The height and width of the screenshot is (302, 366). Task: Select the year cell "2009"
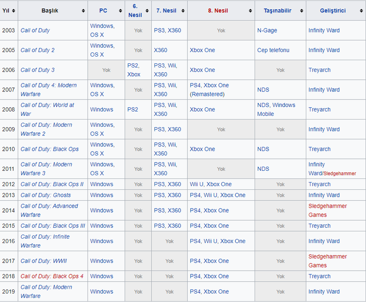click(x=9, y=129)
